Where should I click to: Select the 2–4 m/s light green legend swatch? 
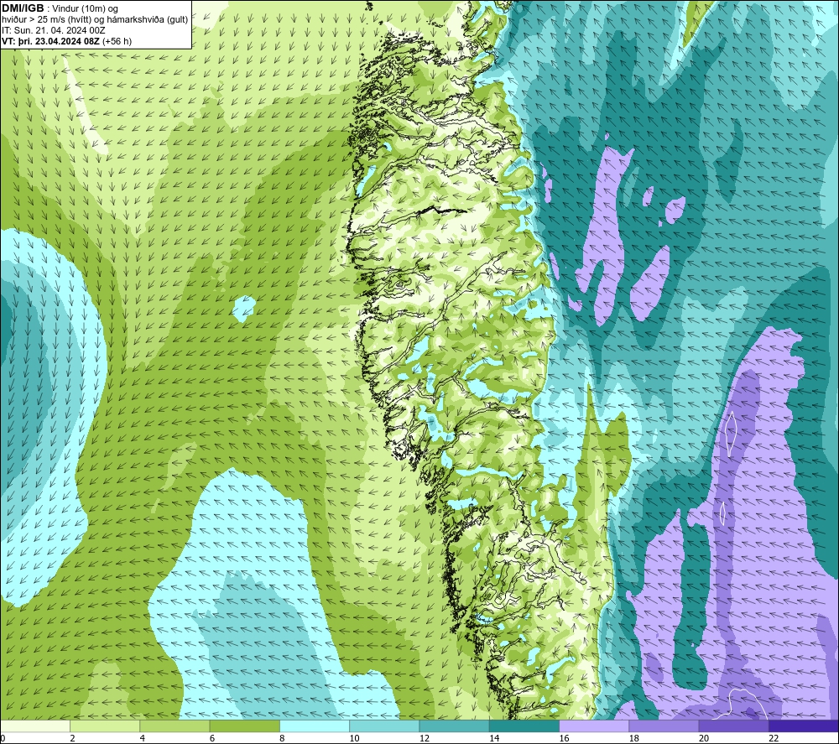tap(105, 726)
